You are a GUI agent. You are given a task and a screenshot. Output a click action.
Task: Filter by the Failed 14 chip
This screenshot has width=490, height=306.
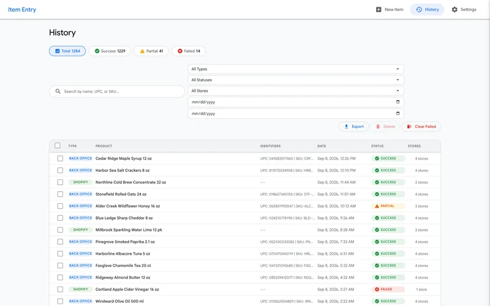(x=189, y=51)
